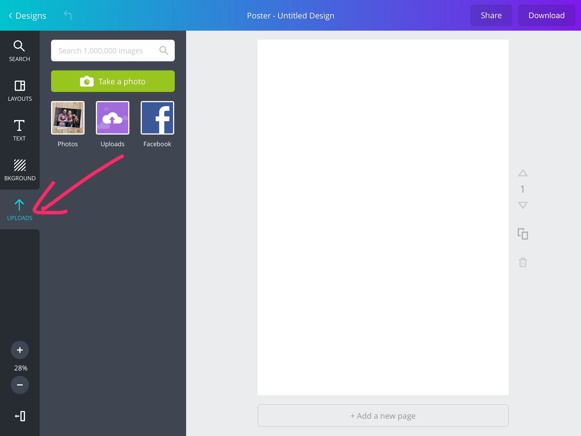The image size is (581, 436).
Task: Open the Bkground patterns panel
Action: pos(20,170)
